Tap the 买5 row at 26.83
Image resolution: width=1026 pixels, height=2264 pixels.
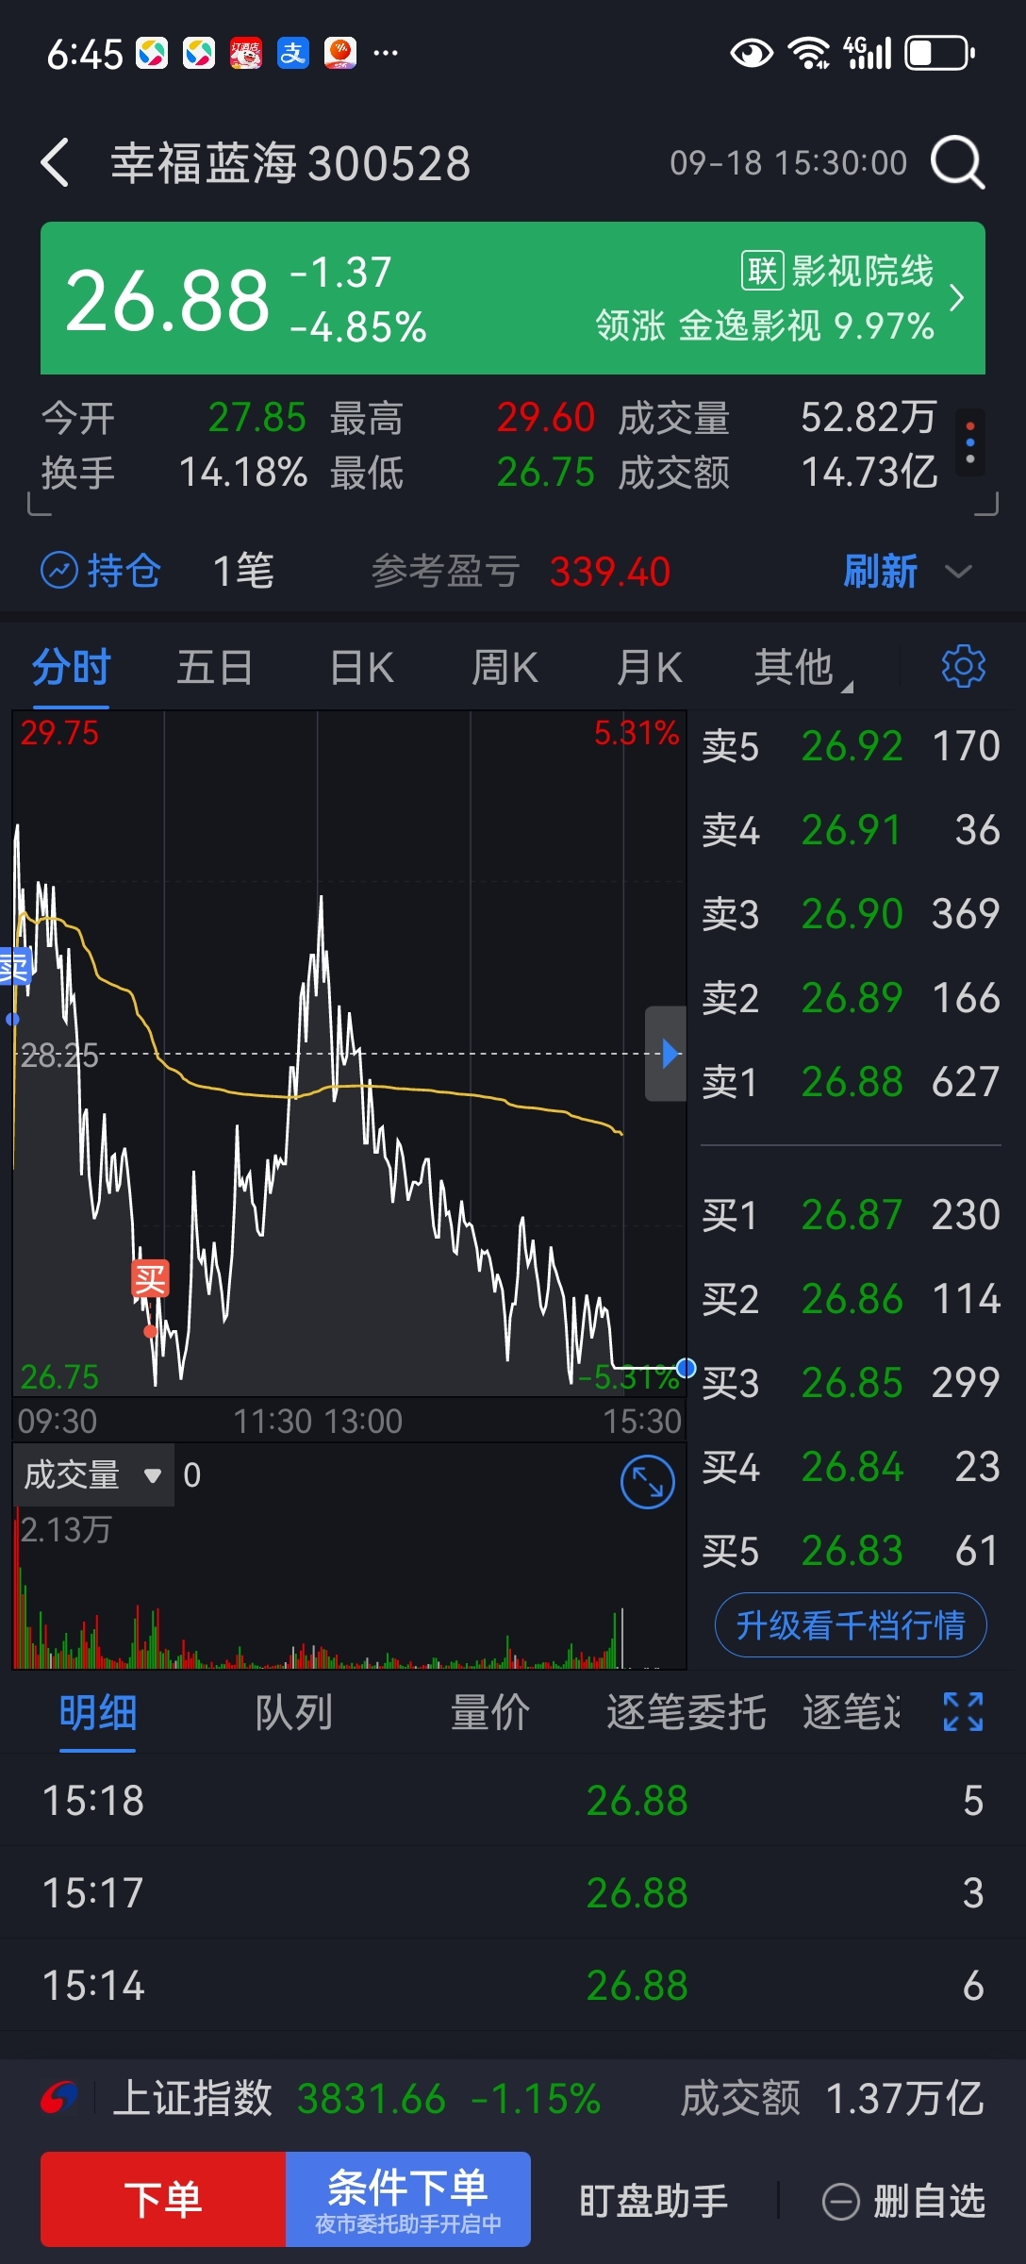click(851, 1551)
